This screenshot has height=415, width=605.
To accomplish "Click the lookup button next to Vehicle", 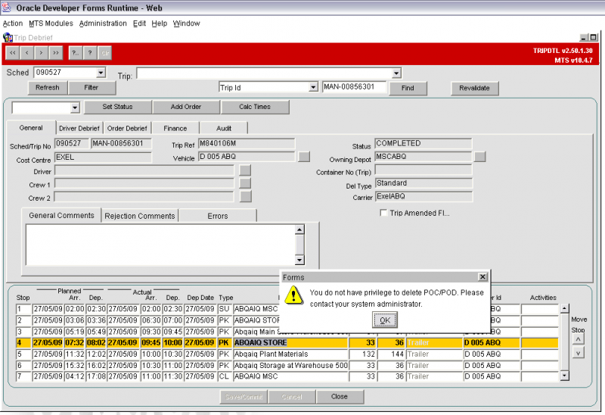I will [x=304, y=157].
